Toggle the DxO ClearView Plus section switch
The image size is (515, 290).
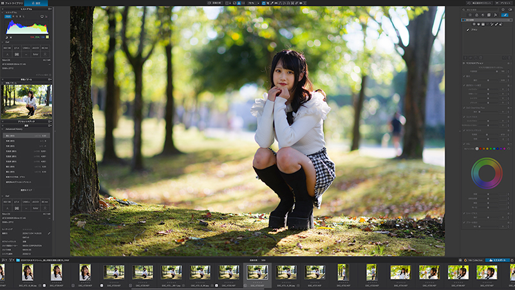coord(509,108)
